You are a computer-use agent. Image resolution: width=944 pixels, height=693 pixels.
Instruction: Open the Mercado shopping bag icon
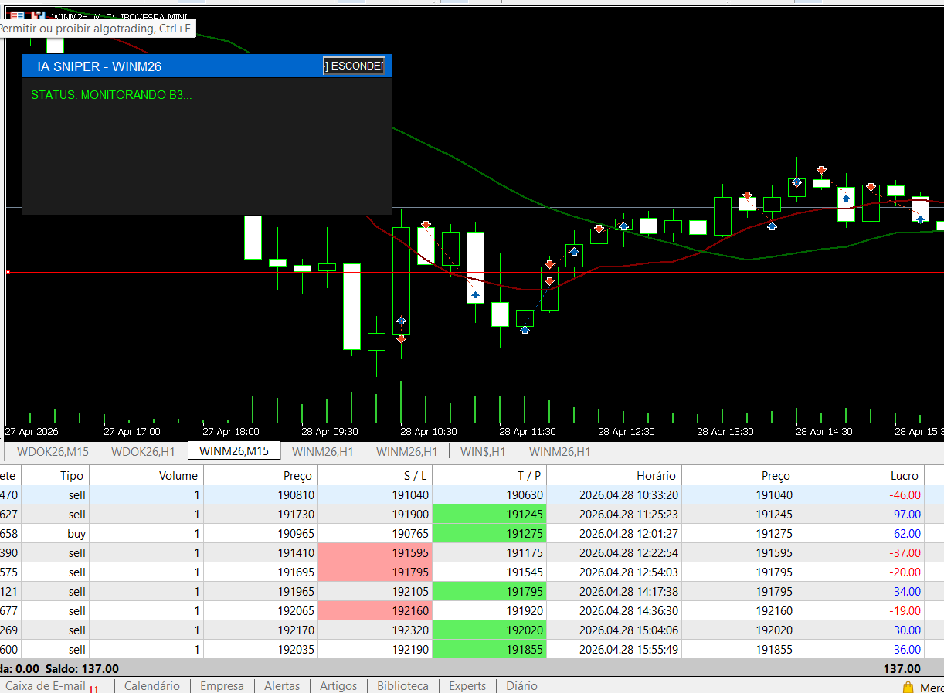[908, 687]
